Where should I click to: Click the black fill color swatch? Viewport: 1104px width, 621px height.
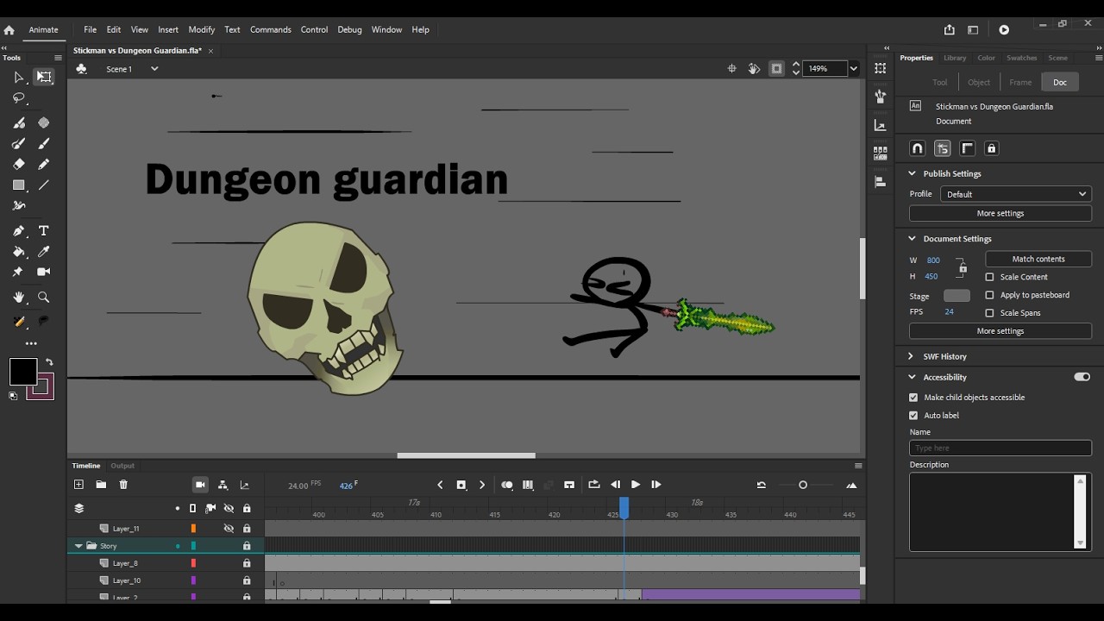click(23, 372)
